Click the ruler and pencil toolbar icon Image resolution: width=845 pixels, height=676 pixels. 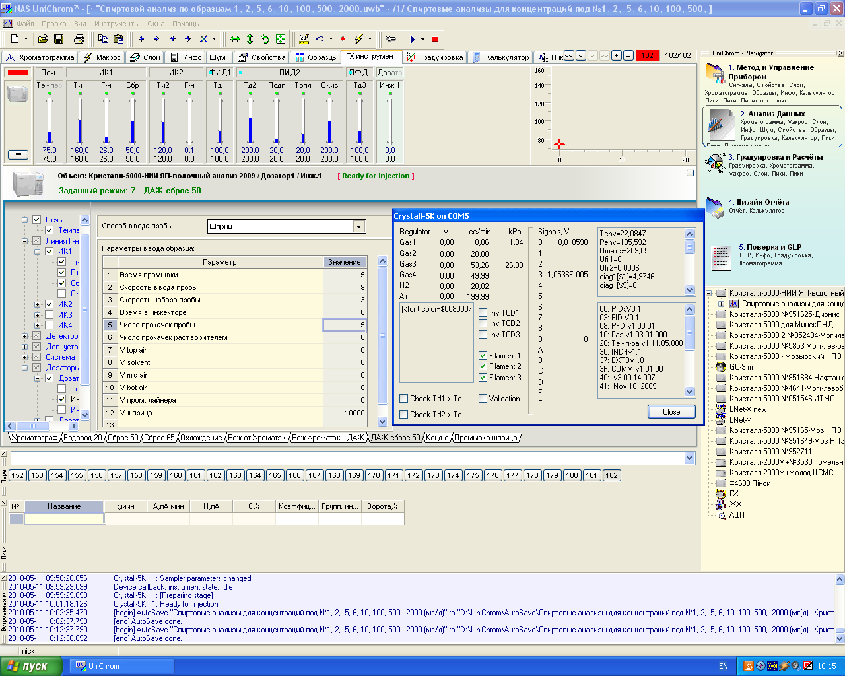[x=304, y=39]
